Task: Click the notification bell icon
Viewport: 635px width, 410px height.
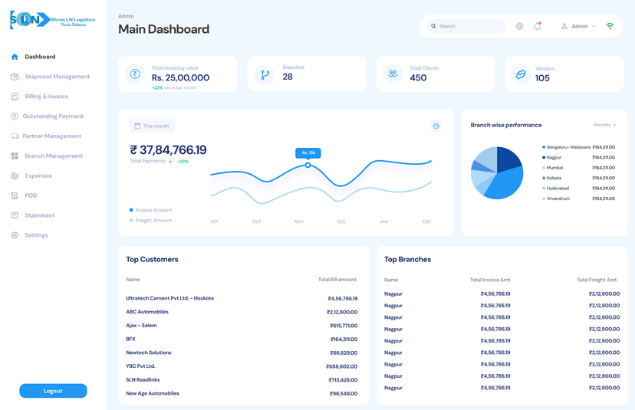Action: 537,26
